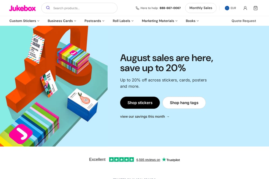This screenshot has height=179, width=269.
Task: Follow the view our savings this month link
Action: (145, 116)
